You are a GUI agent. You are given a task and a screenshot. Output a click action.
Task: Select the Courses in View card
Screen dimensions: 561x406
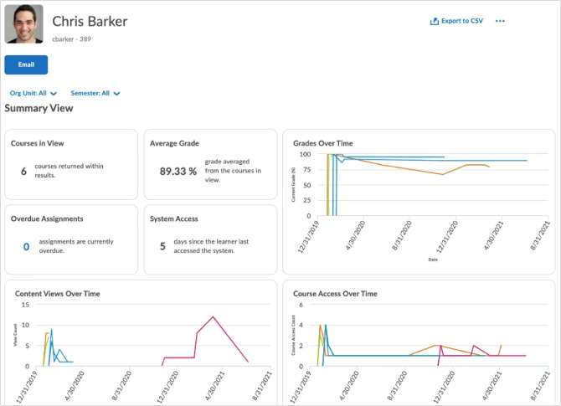71,164
